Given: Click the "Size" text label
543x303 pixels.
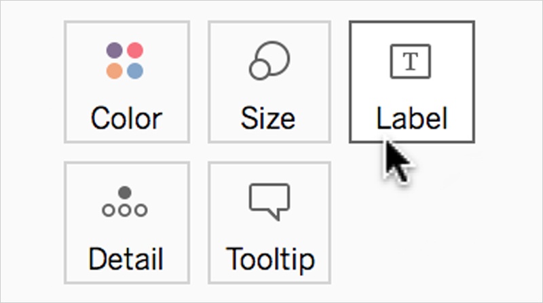Looking at the screenshot, I should click(268, 119).
